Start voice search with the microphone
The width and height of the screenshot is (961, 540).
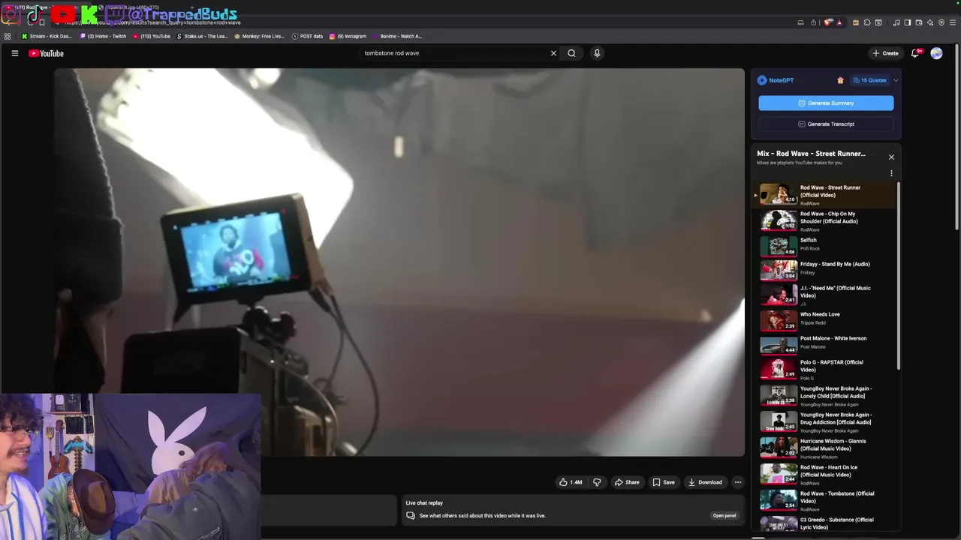pos(597,53)
